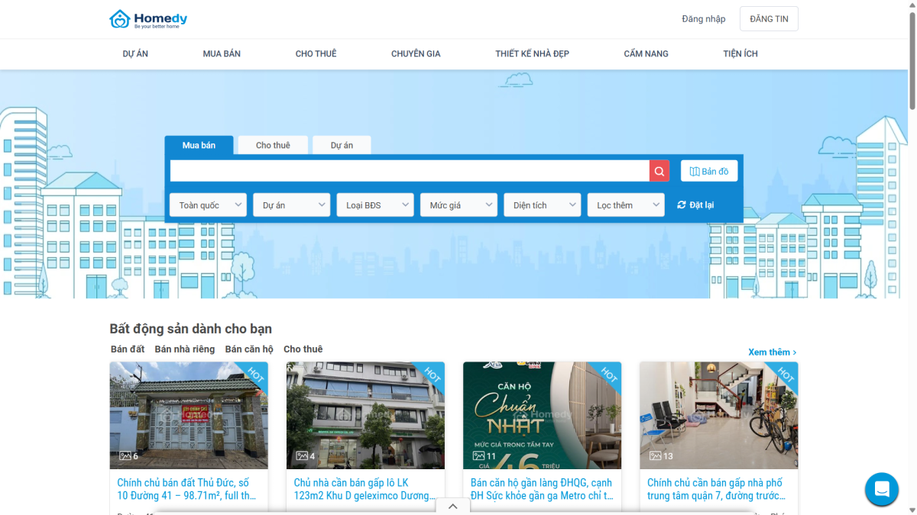
Task: Open the MUA BÁN menu
Action: tap(222, 54)
